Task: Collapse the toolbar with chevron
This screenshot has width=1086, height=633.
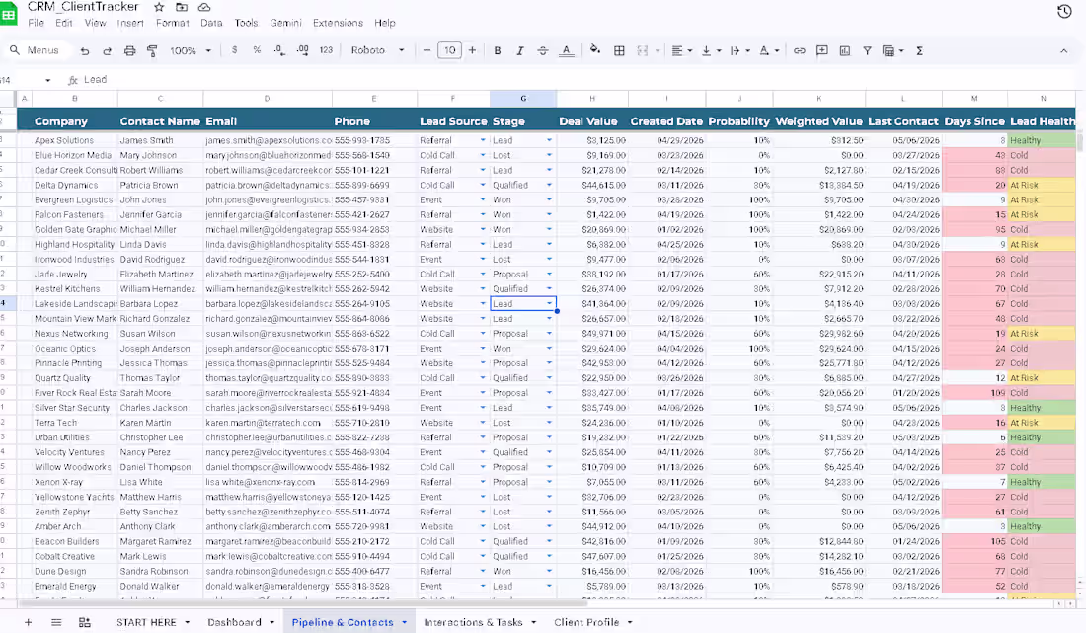Action: pyautogui.click(x=1064, y=50)
